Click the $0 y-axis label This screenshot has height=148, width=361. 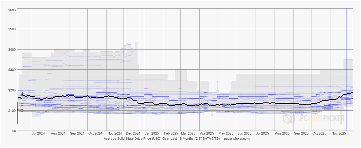14,131
